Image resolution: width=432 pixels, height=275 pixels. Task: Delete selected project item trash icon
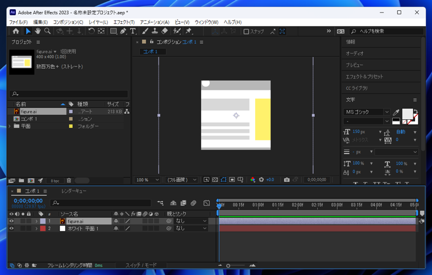(x=69, y=181)
